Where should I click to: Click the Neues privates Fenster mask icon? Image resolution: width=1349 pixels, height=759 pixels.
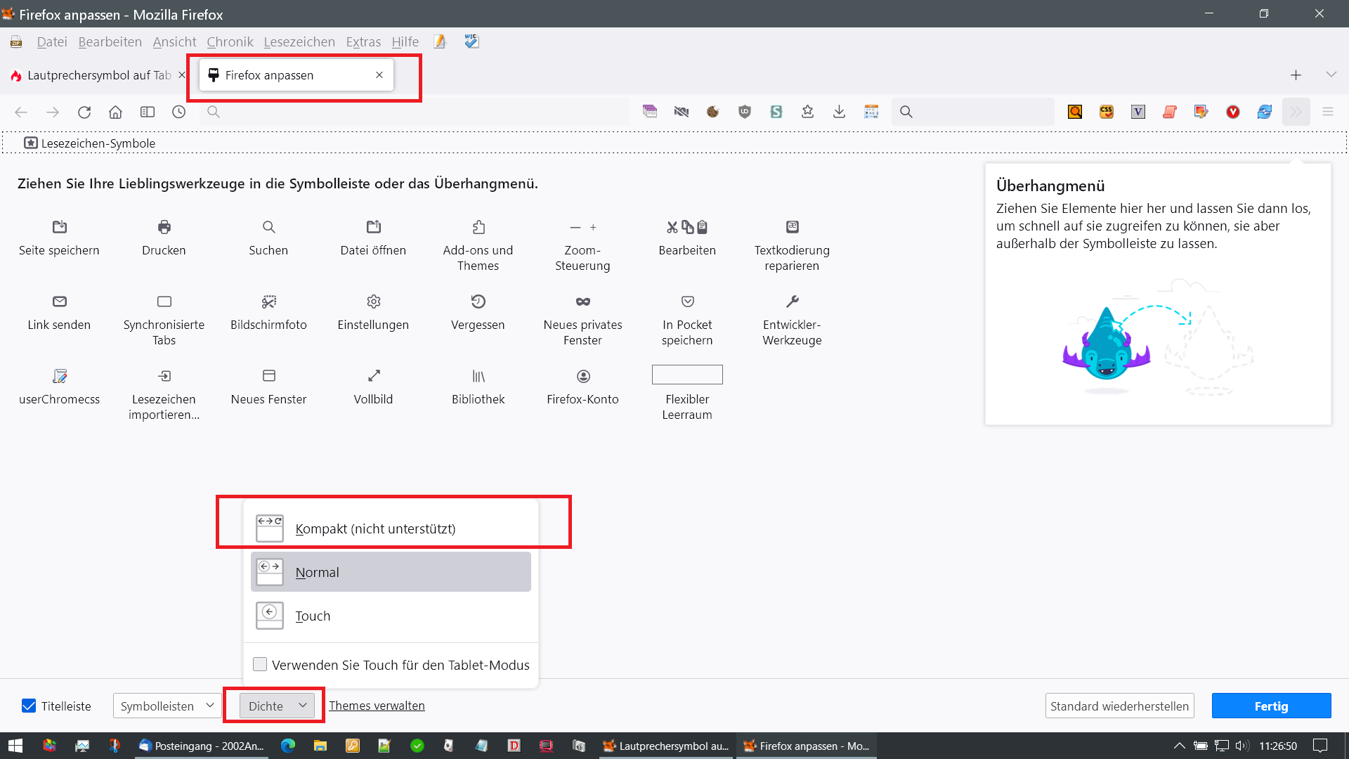click(582, 301)
